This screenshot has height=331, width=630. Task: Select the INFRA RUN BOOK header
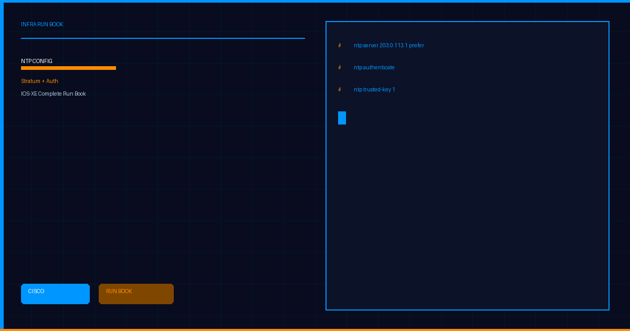point(42,25)
